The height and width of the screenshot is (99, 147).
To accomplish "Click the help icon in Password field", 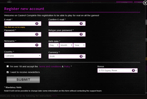I will [x=37, y=34].
